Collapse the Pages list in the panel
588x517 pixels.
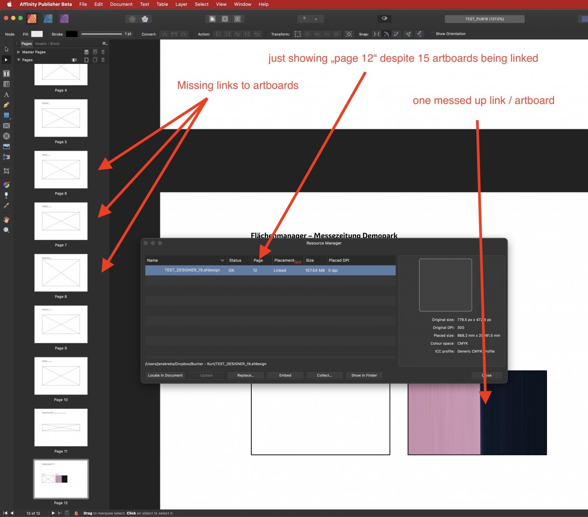click(x=18, y=60)
